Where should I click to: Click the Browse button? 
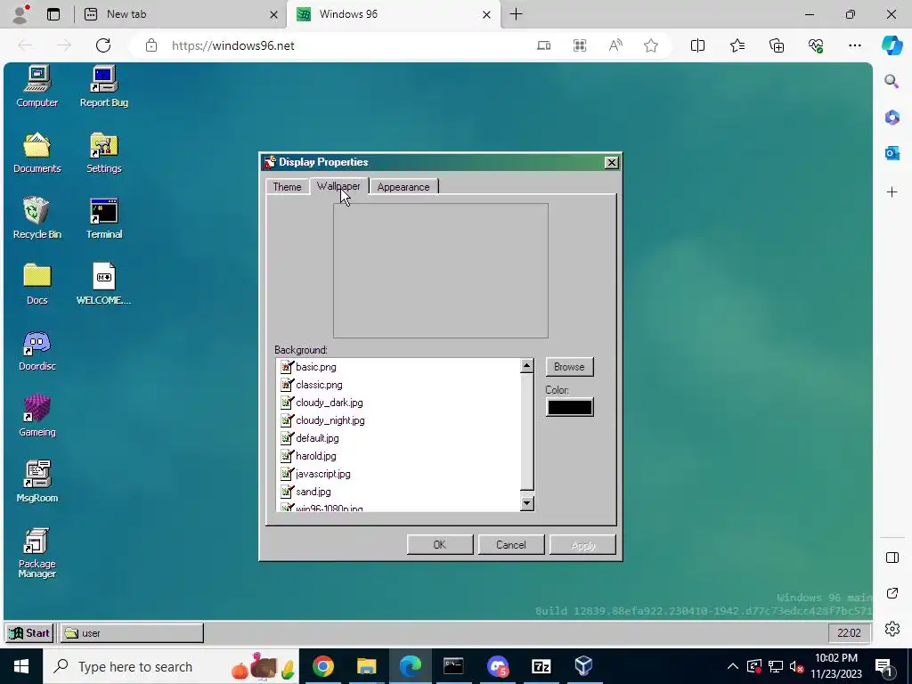click(569, 367)
